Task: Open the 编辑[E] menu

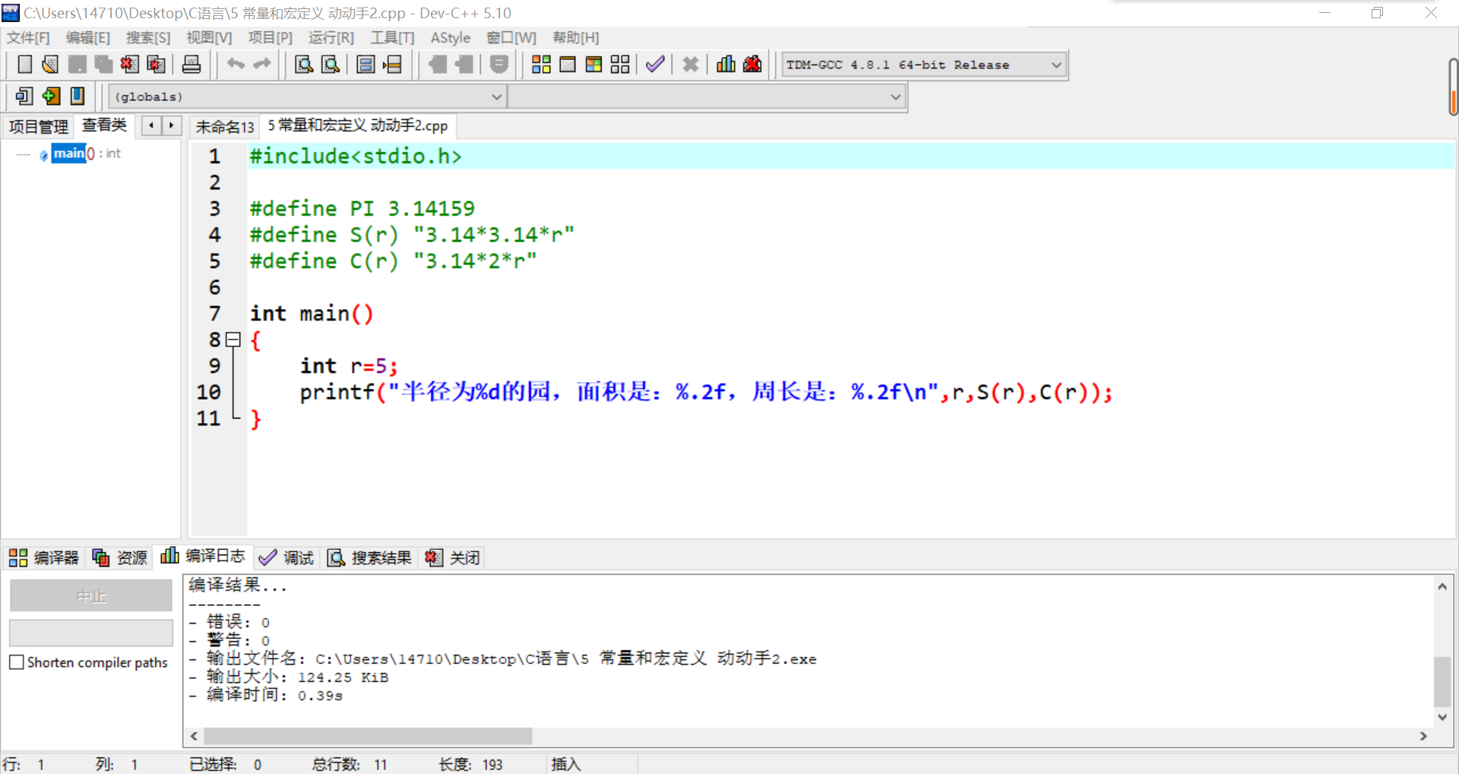Action: coord(88,37)
